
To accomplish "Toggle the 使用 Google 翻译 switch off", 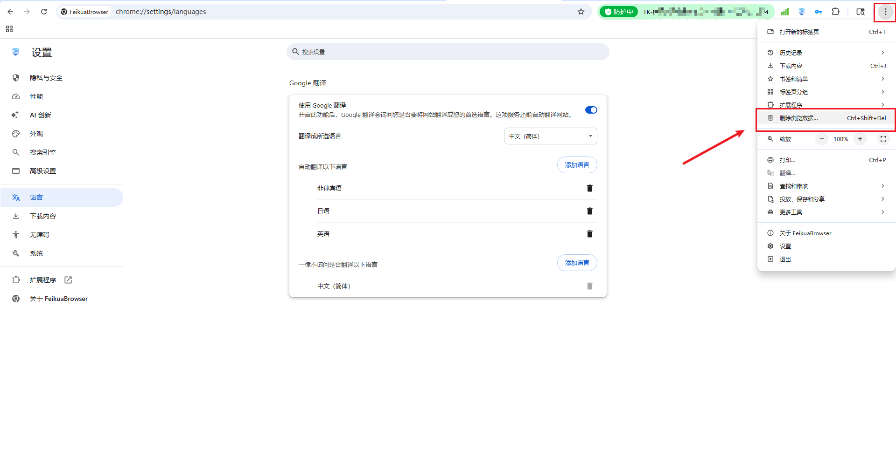I will click(591, 110).
